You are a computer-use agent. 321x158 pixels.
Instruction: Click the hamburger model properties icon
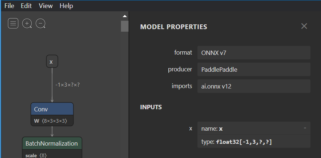click(x=13, y=24)
